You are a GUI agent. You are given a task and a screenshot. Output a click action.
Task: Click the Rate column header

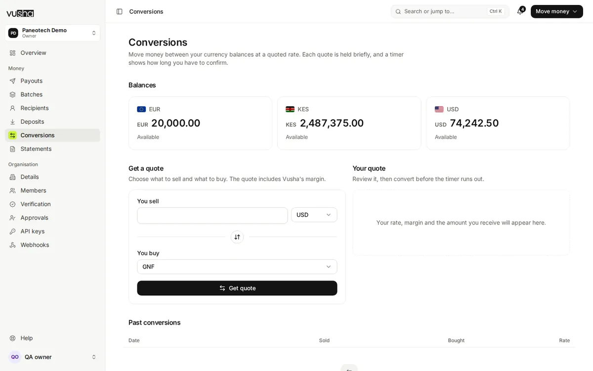tap(564, 340)
